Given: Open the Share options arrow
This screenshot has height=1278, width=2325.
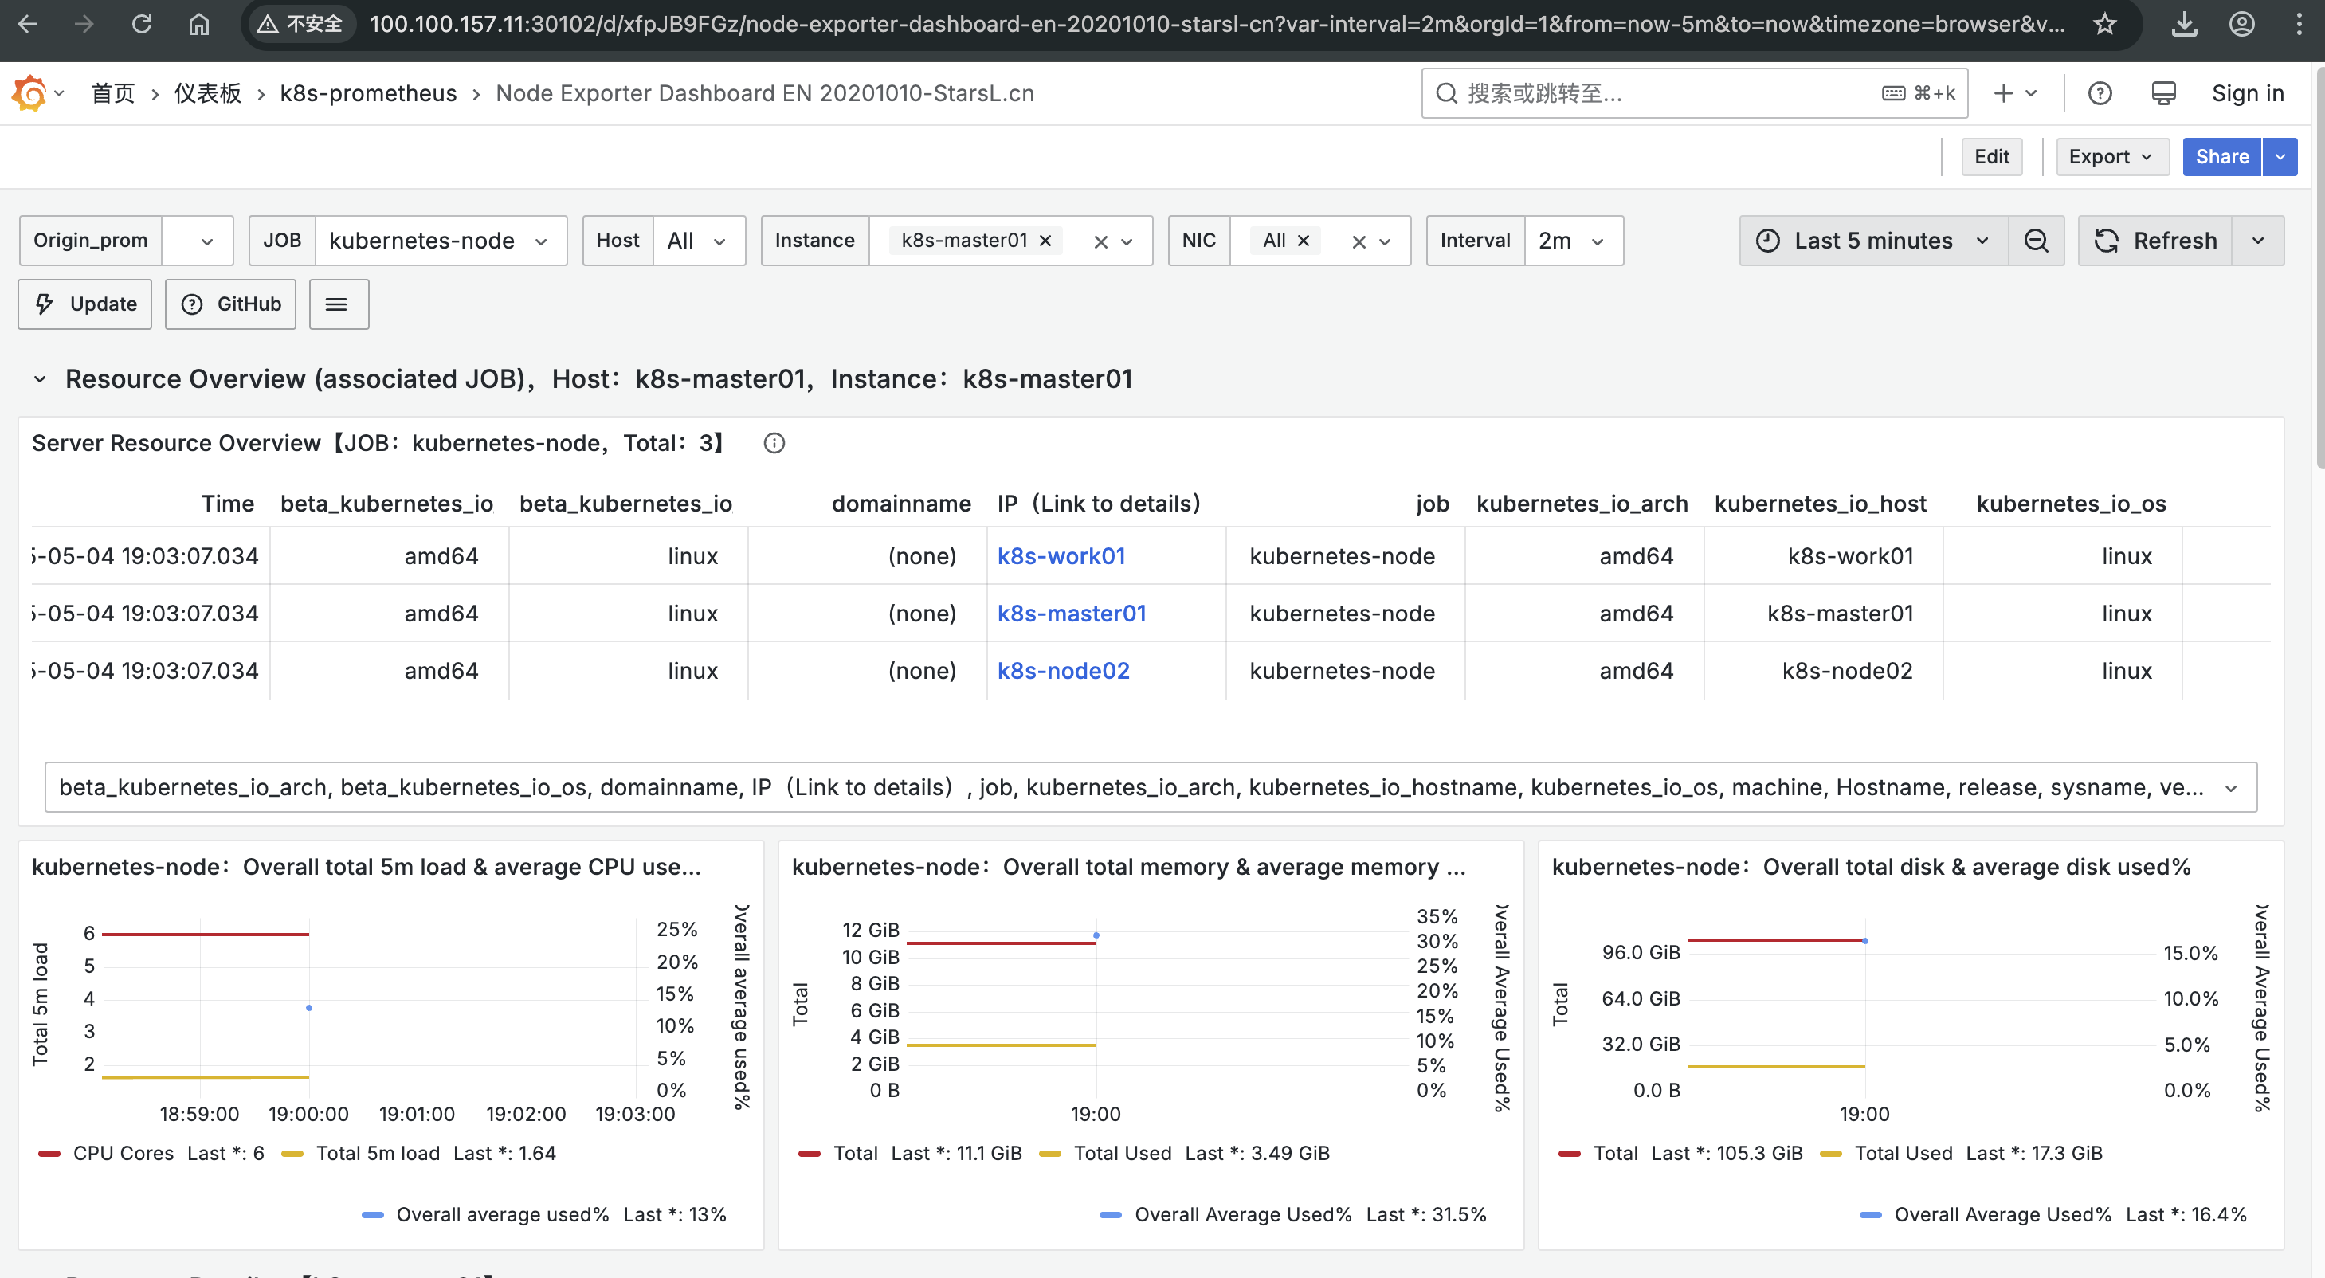Looking at the screenshot, I should [x=2280, y=157].
